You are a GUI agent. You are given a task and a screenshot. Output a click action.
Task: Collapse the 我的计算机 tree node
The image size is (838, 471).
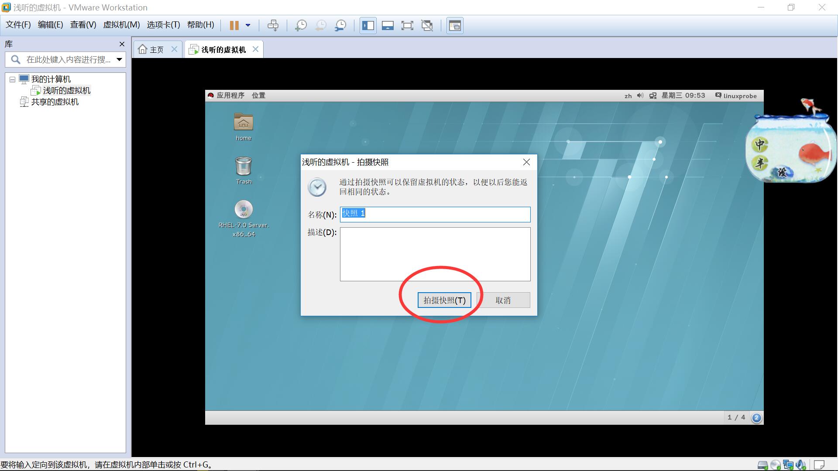[x=12, y=79]
